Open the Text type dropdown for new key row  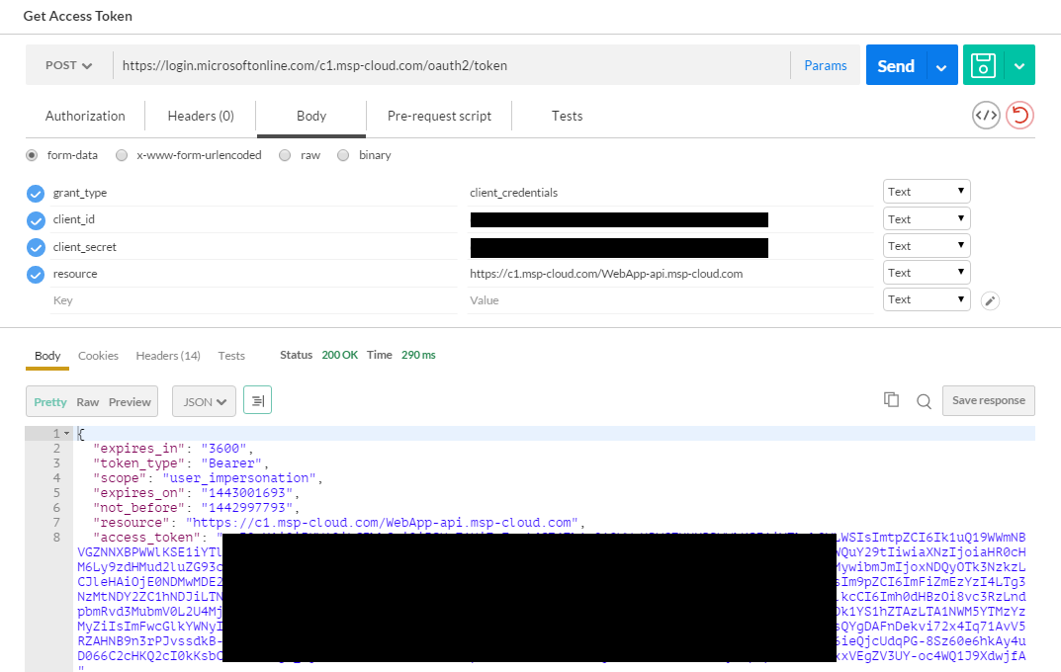[x=927, y=298]
